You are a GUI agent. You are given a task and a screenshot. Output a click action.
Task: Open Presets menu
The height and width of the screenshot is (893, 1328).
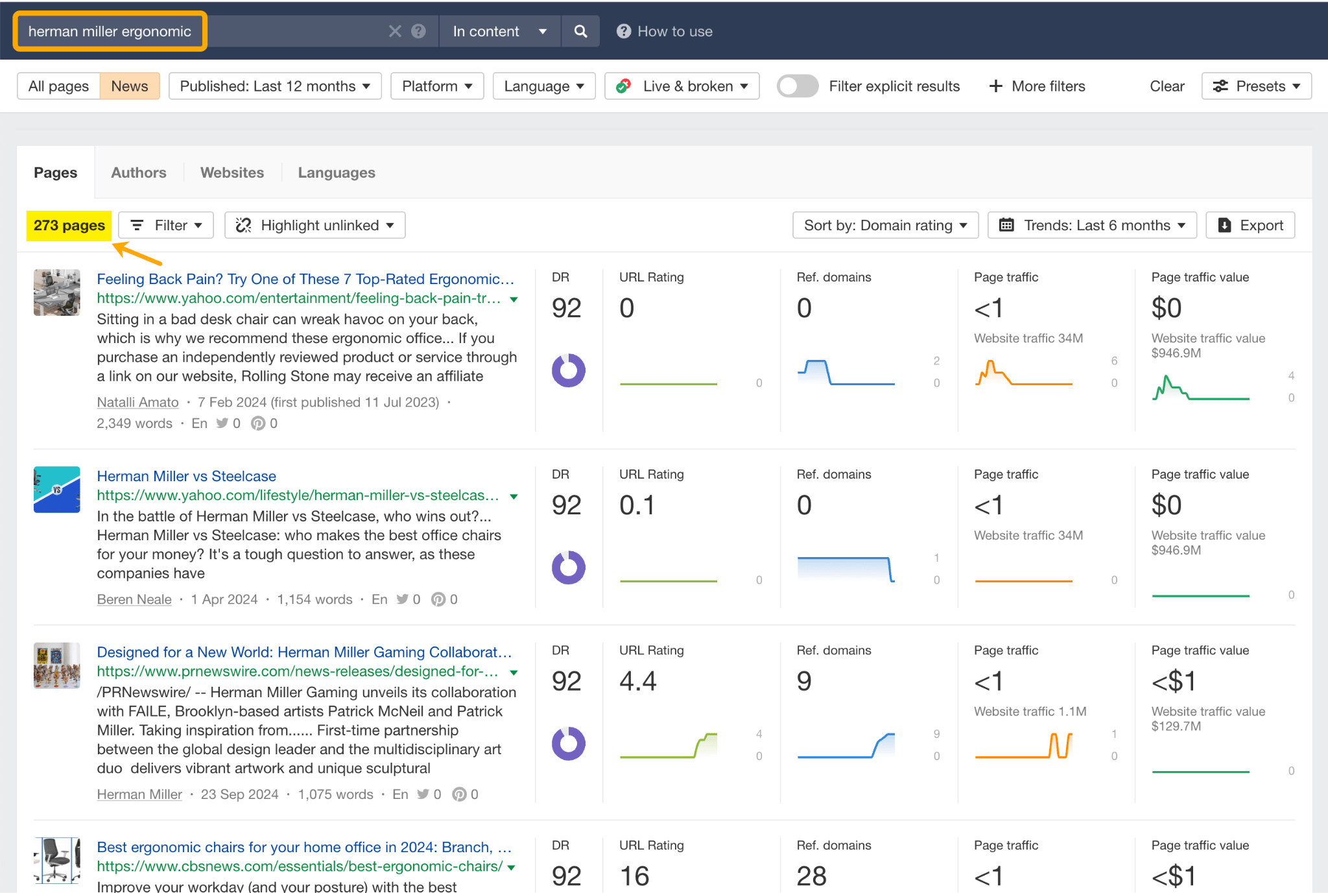tap(1256, 86)
